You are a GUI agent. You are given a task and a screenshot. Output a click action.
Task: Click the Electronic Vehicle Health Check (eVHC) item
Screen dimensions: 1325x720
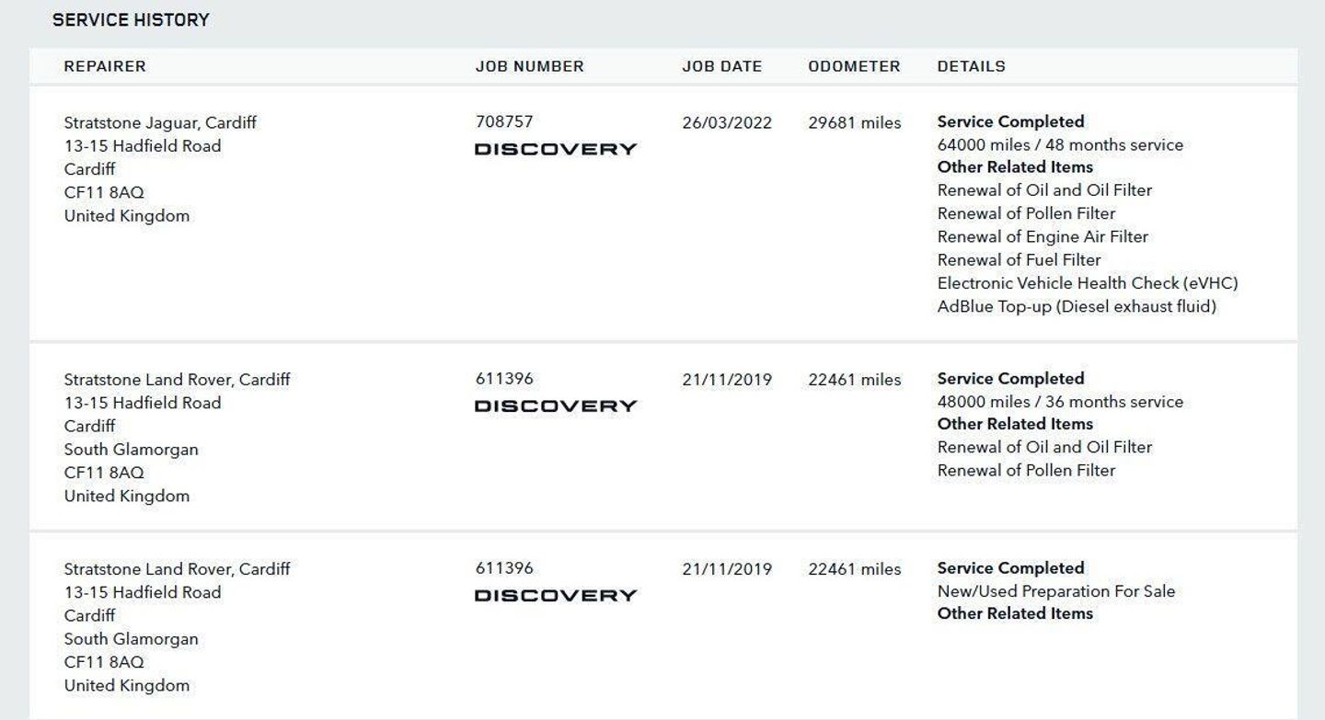tap(1088, 283)
